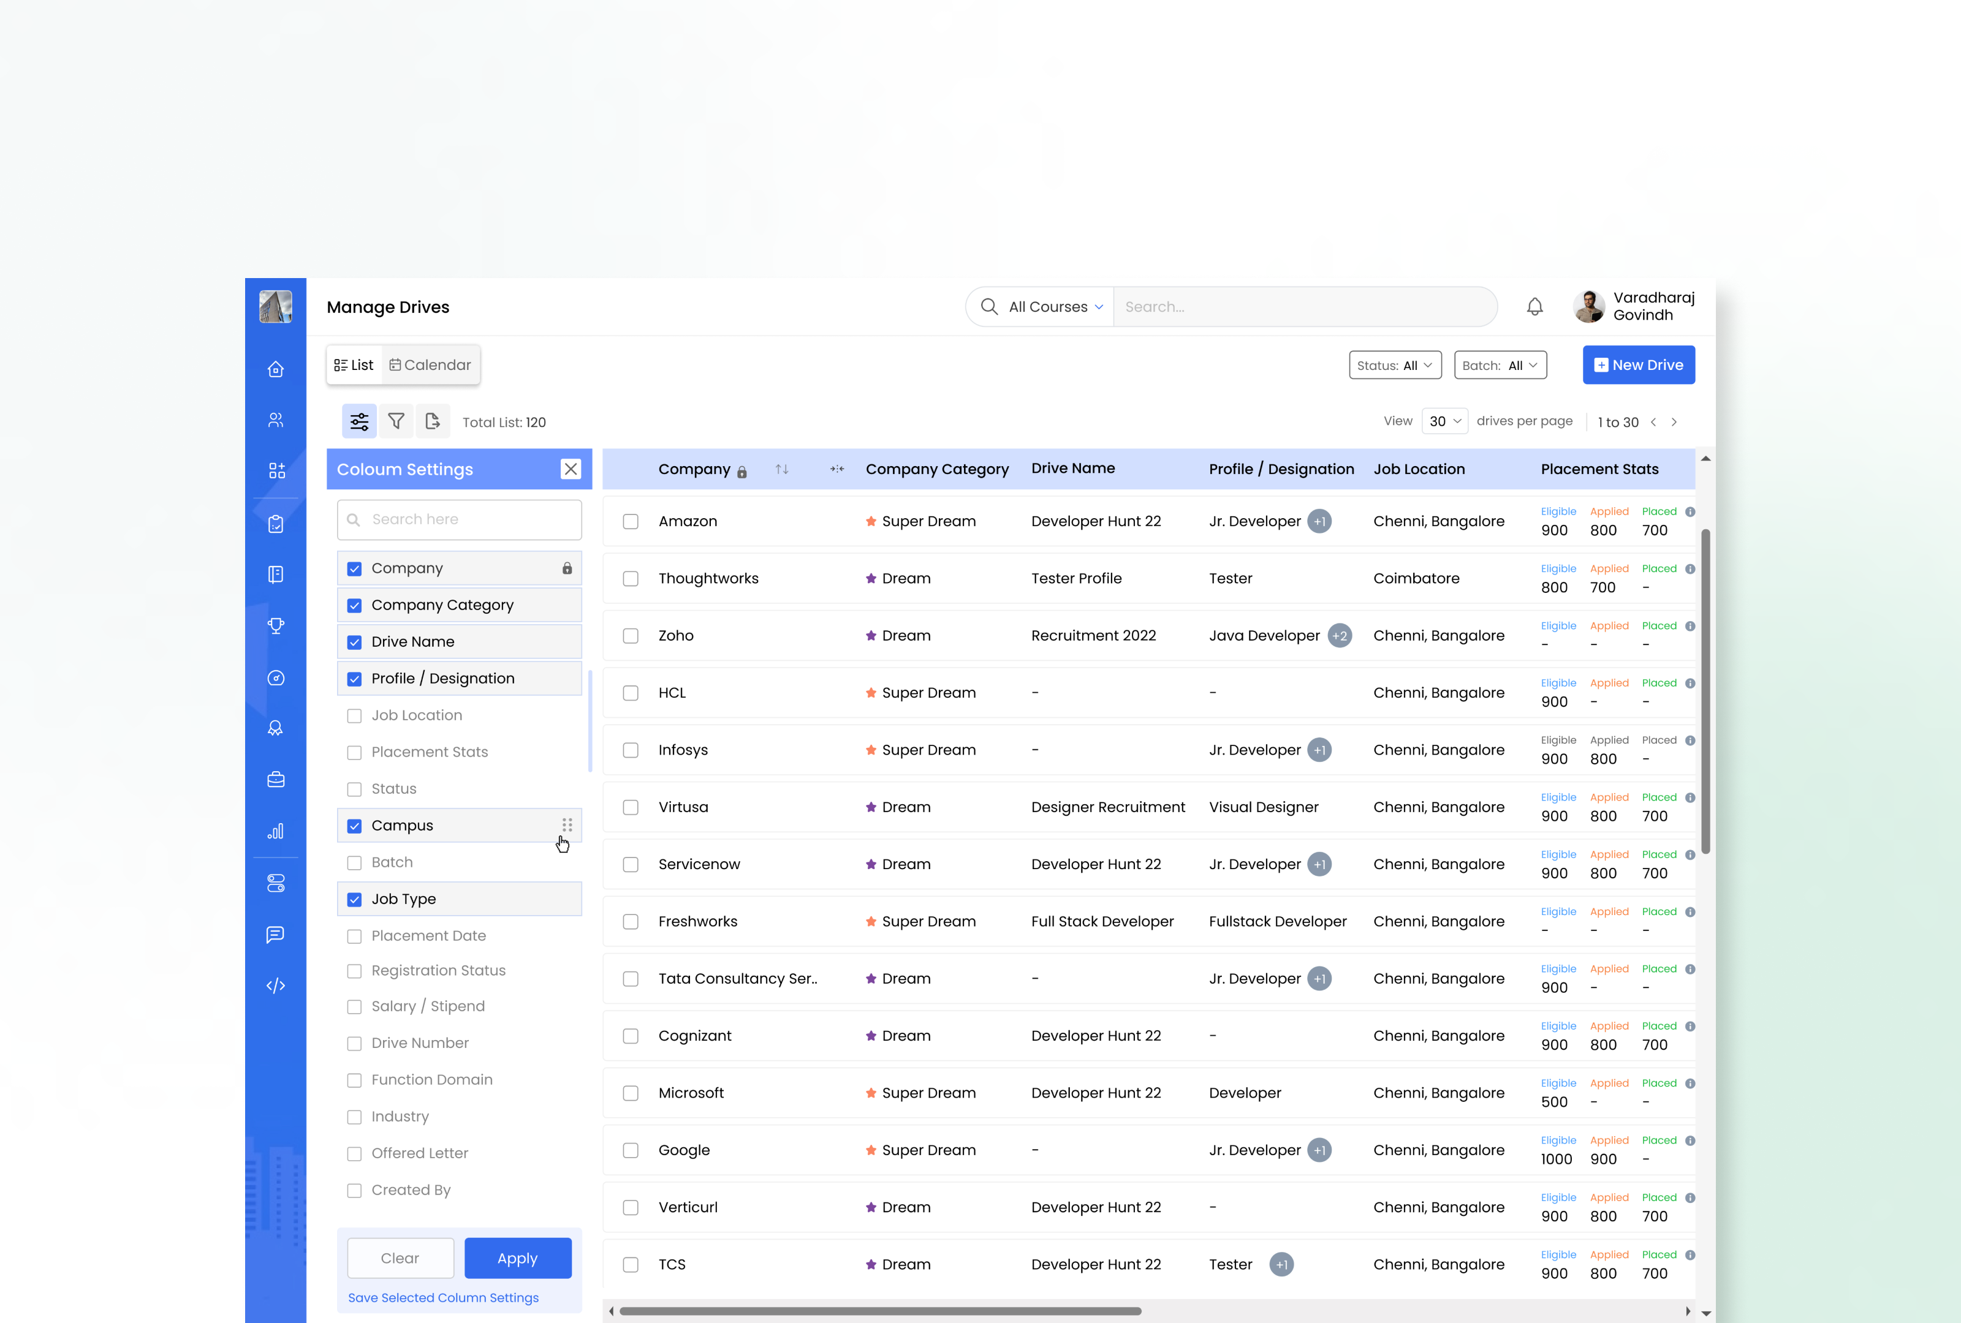Select the column settings sliders icon
Viewport: 1961px width, 1323px height.
(x=358, y=421)
